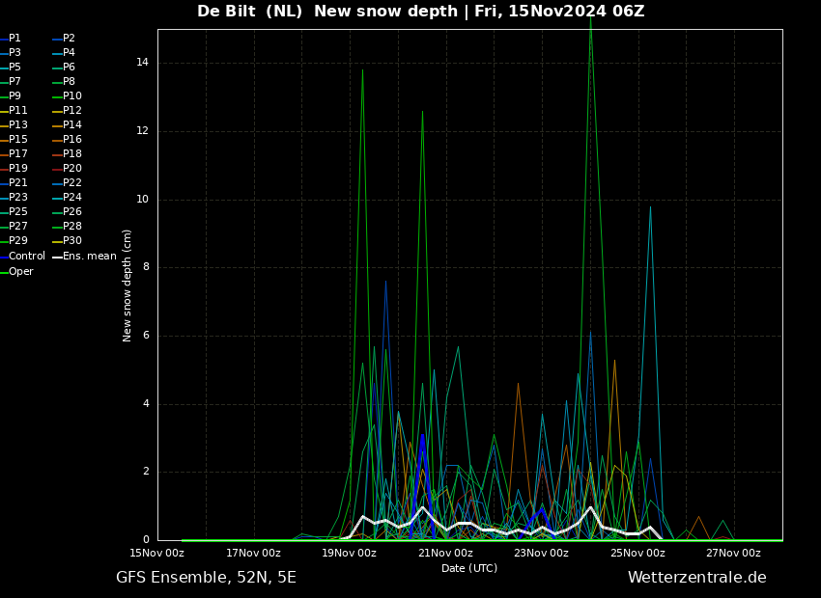This screenshot has width=821, height=598.
Task: Click the Control legend label
Action: [x=27, y=257]
